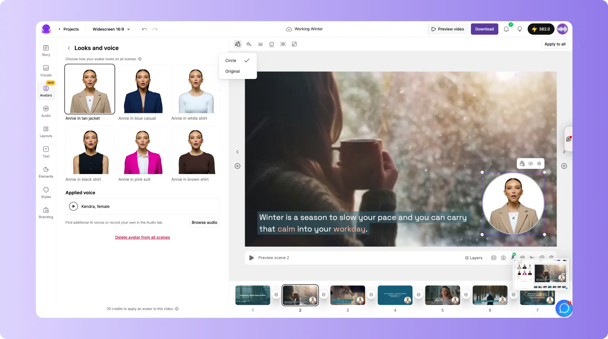Click the avatar shape tool icon
This screenshot has height=339, width=608.
tap(238, 44)
